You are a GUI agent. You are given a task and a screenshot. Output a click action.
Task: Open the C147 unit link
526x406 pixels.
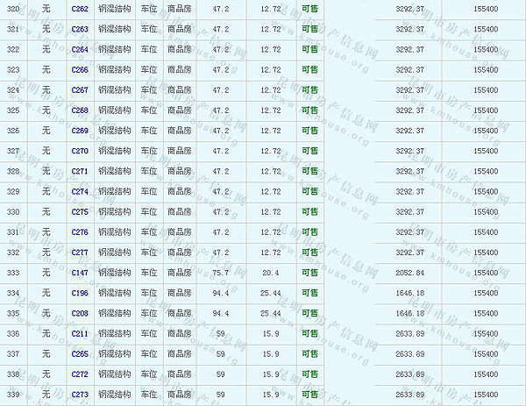pyautogui.click(x=80, y=273)
